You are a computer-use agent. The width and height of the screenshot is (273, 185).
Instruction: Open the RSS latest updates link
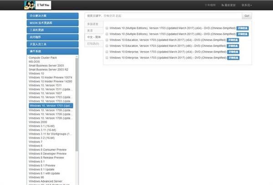click(228, 5)
